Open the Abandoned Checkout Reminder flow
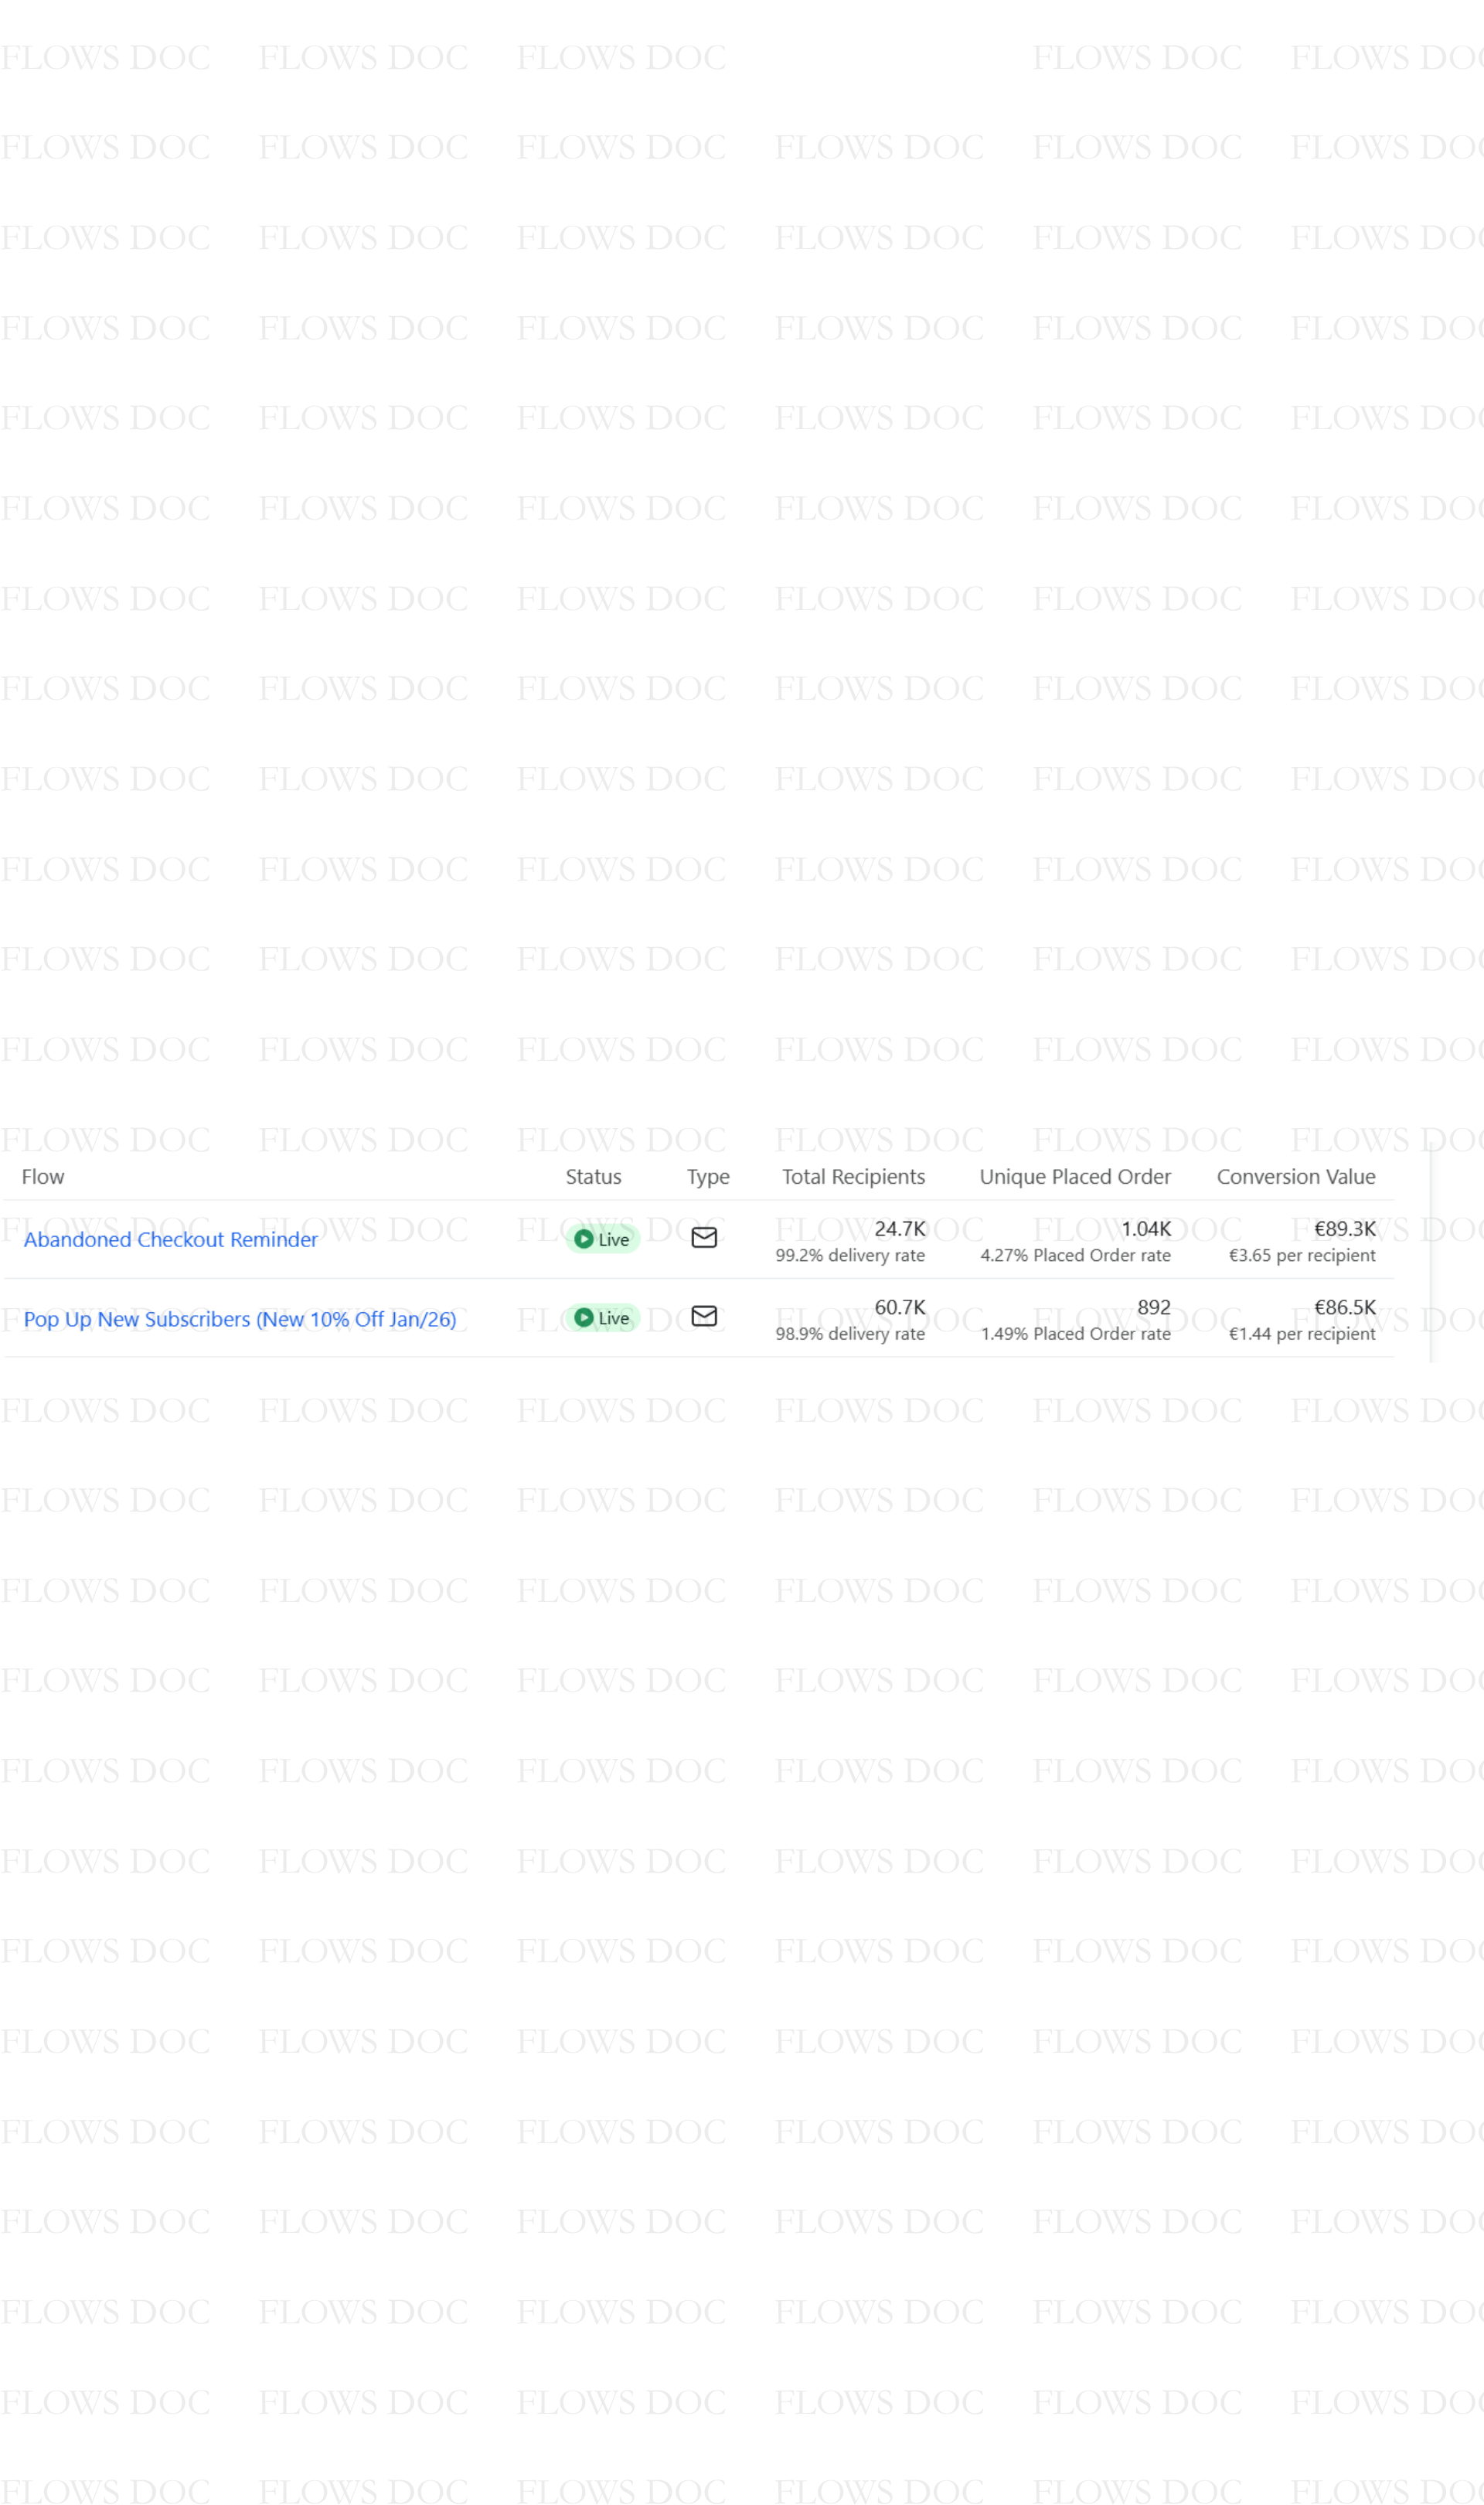 click(171, 1239)
